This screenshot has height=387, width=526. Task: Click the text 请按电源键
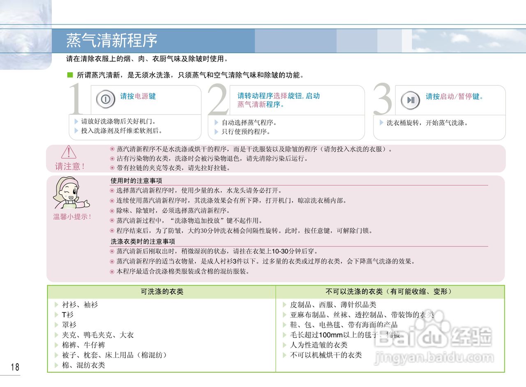pyautogui.click(x=138, y=96)
